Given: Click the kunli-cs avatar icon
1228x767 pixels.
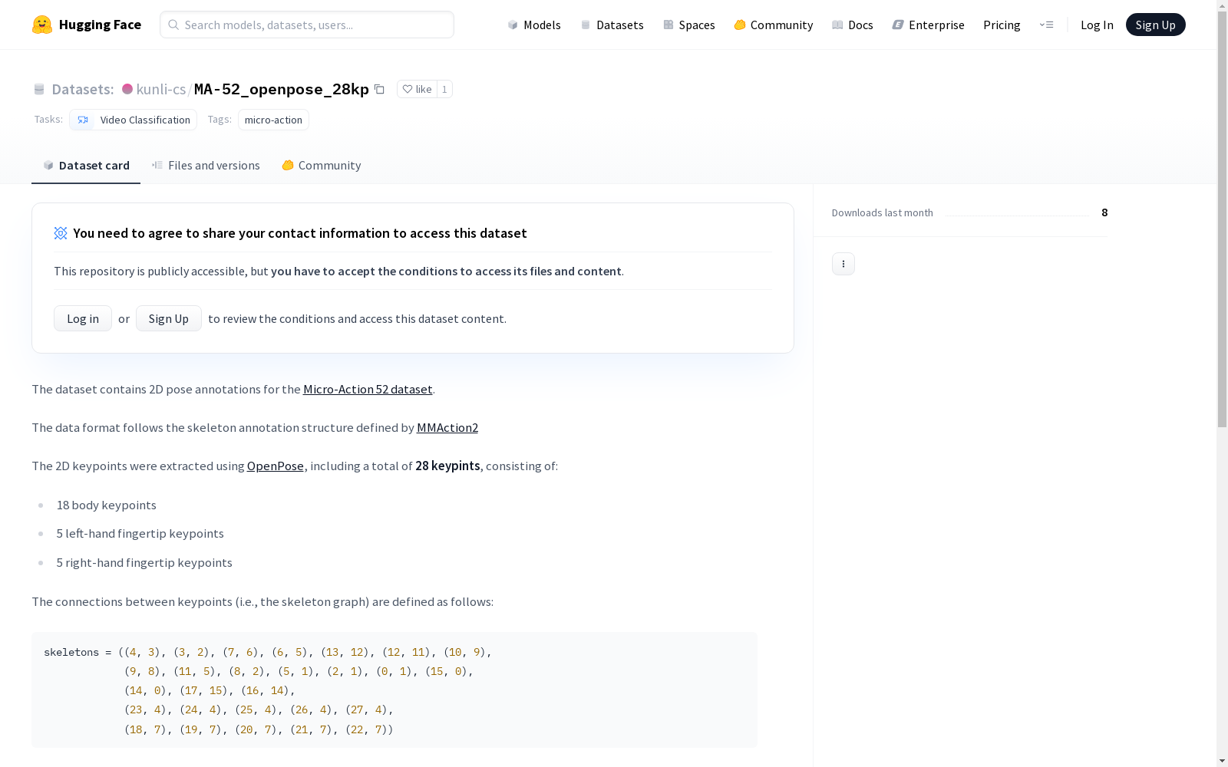Looking at the screenshot, I should point(127,89).
